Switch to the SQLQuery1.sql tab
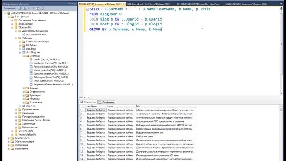Screen dimensions: 286x161 pyautogui.click(x=149, y=4)
